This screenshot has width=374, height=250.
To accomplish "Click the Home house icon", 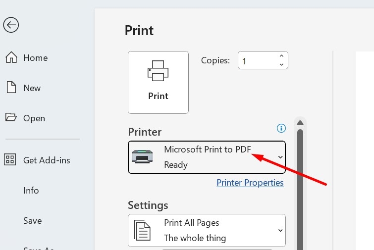I will [11, 57].
